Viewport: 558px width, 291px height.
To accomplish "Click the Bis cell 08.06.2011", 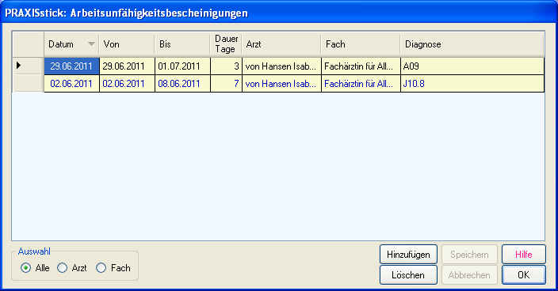I will click(182, 84).
